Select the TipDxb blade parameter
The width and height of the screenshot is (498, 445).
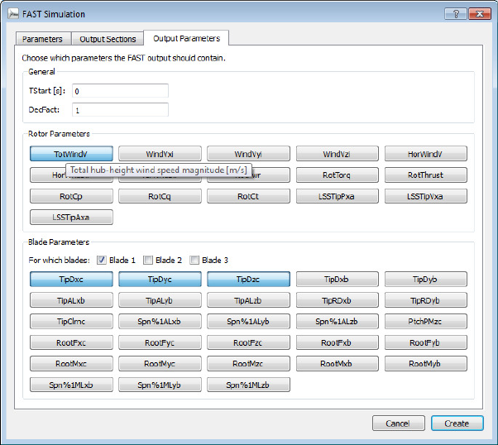337,280
